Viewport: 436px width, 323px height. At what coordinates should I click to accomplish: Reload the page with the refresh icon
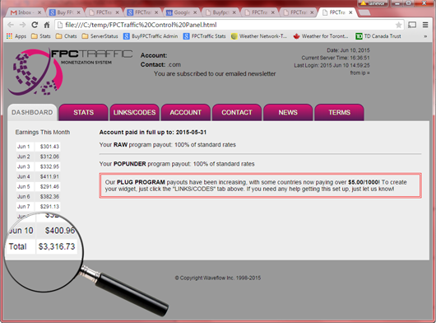pyautogui.click(x=35, y=25)
